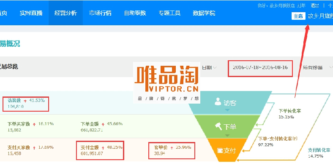Screen dimensions: 333x166
Task: Click 客单价 metric label
Action: point(161,147)
